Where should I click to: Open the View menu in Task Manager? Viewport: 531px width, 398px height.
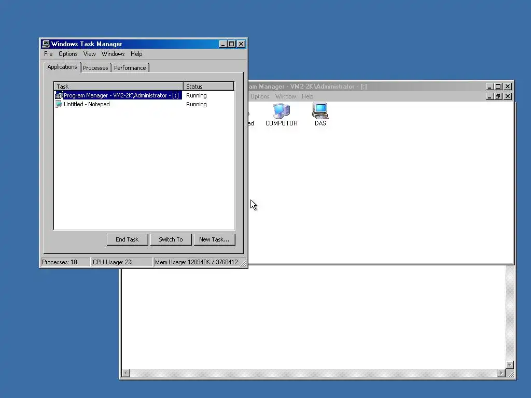coord(89,54)
